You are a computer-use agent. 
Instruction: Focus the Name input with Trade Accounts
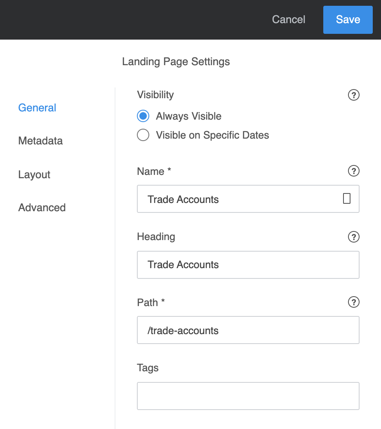pyautogui.click(x=248, y=199)
